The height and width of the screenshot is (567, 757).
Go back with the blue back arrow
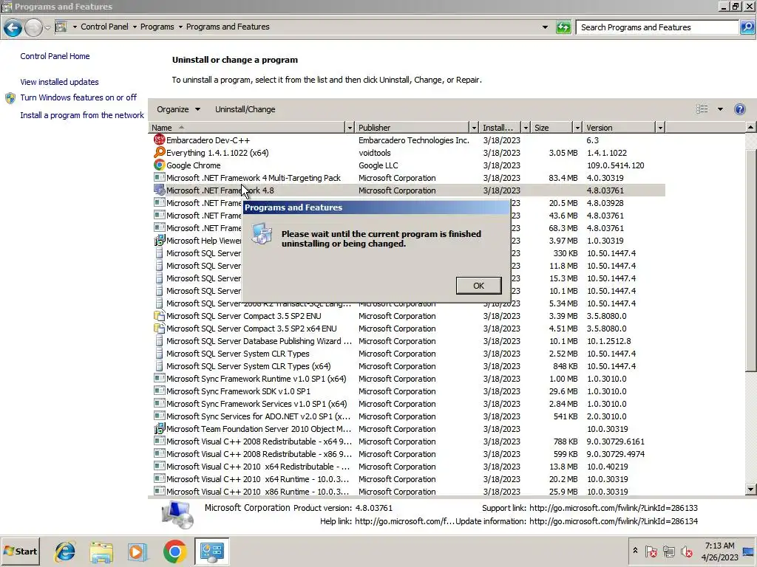[13, 27]
